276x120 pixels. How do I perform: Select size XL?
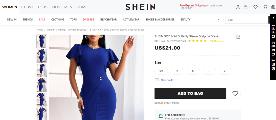[x=225, y=71]
